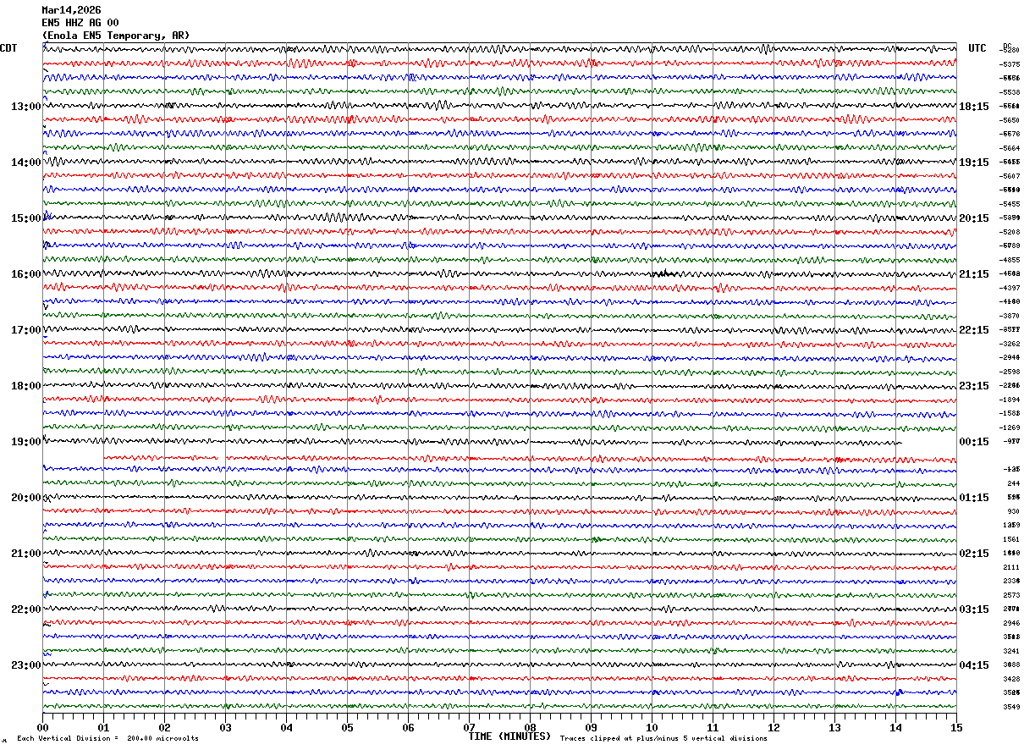The height and width of the screenshot is (750, 1024).
Task: Click the EN5 HHZ AG 00 station label
Action: 80,23
